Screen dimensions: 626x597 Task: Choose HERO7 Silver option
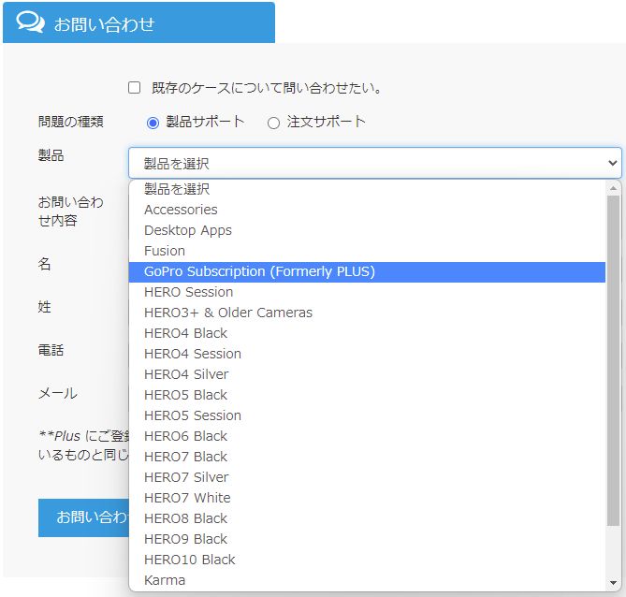[x=367, y=477]
